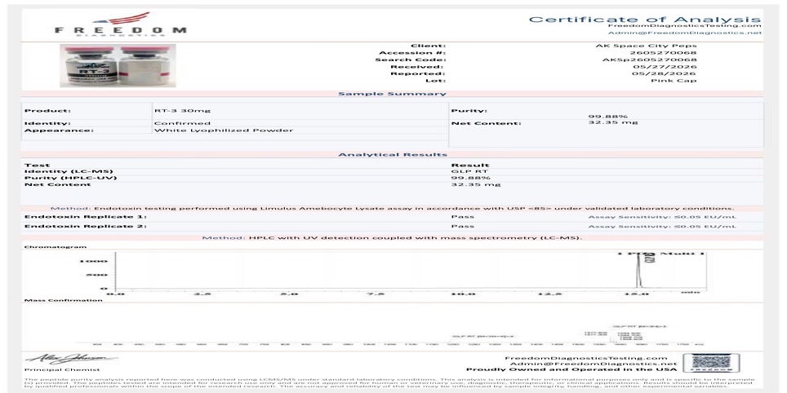Select lot value Pink Cap
Screen dimensions: 787x393
(x=674, y=81)
